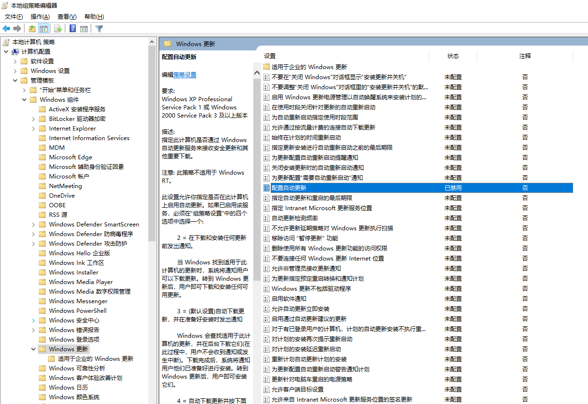
Task: Expand the "开始"菜单和任务栏 node
Action: [x=24, y=90]
